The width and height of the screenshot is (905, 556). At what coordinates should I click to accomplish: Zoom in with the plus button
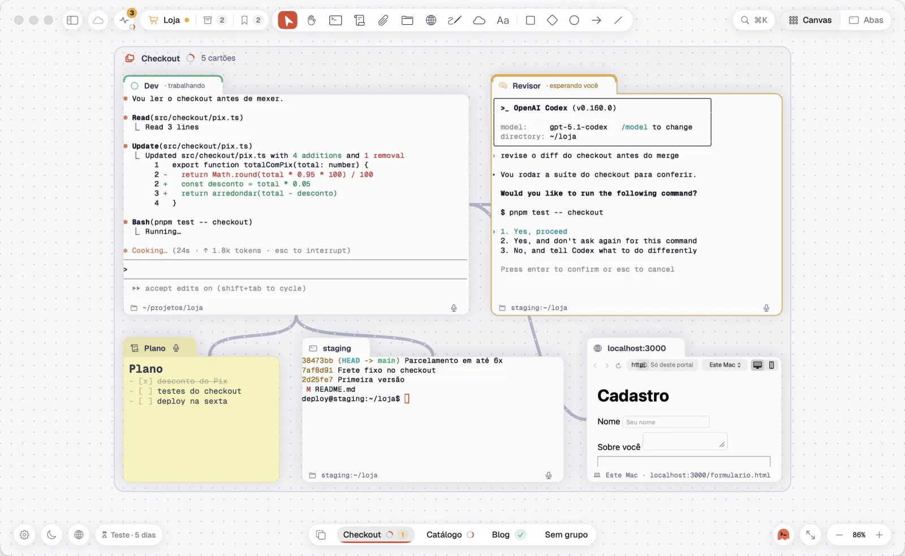point(879,535)
